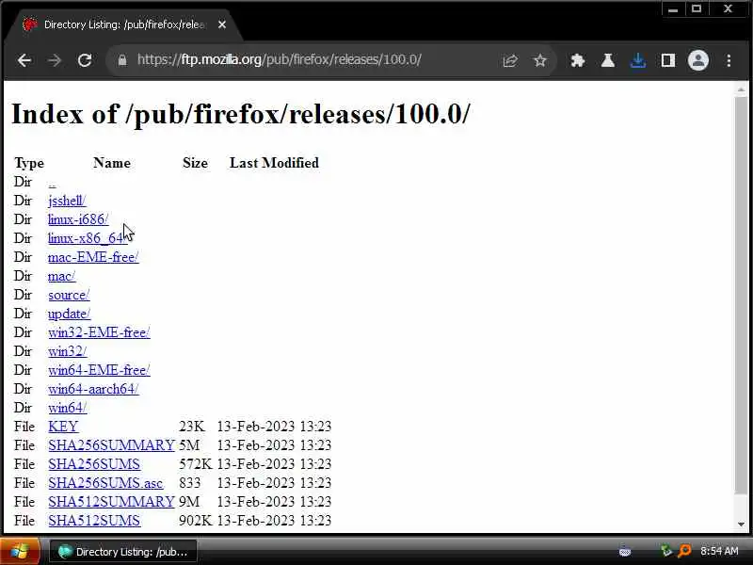The height and width of the screenshot is (565, 753).
Task: Reload the directory listing page
Action: pos(85,60)
